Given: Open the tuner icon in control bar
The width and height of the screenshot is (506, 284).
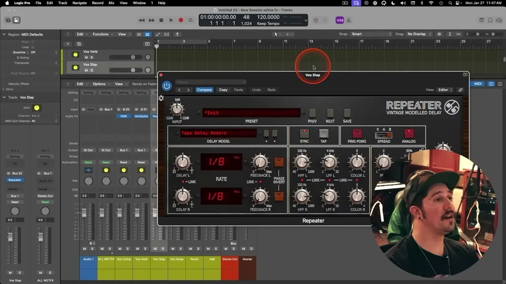Looking at the screenshot, I should pyautogui.click(x=325, y=20).
